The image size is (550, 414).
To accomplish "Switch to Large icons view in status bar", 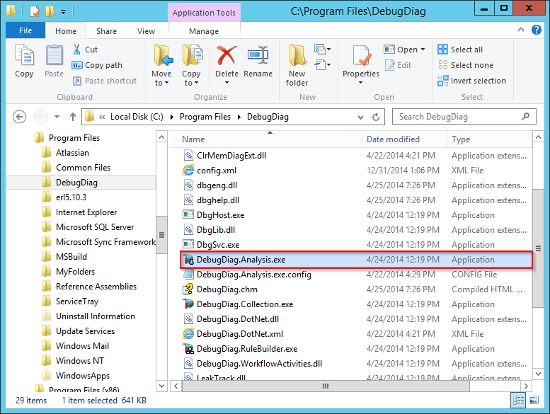I will pos(534,400).
